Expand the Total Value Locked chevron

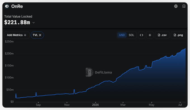[x=34, y=23]
